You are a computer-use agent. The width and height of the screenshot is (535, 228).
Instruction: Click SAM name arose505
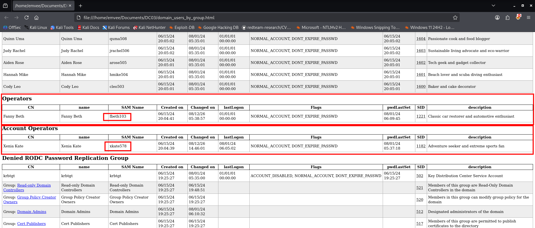[118, 63]
